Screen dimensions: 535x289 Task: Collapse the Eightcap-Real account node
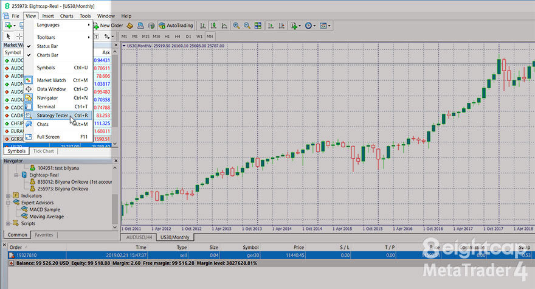pyautogui.click(x=16, y=175)
